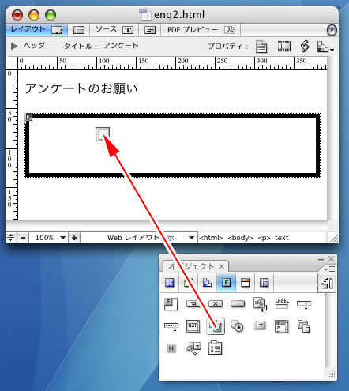
Task: Show the Basic objects category
Action: (x=170, y=283)
